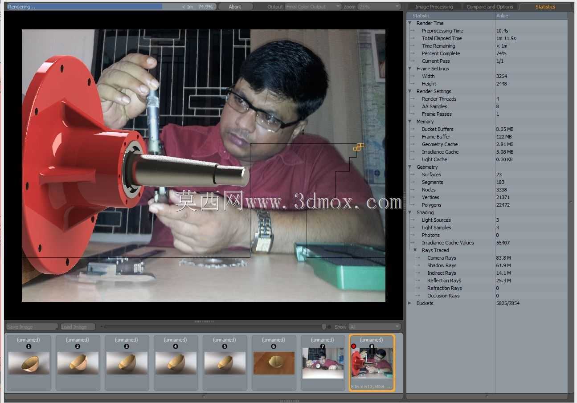Collapse the Memory section
This screenshot has width=577, height=403.
point(410,122)
